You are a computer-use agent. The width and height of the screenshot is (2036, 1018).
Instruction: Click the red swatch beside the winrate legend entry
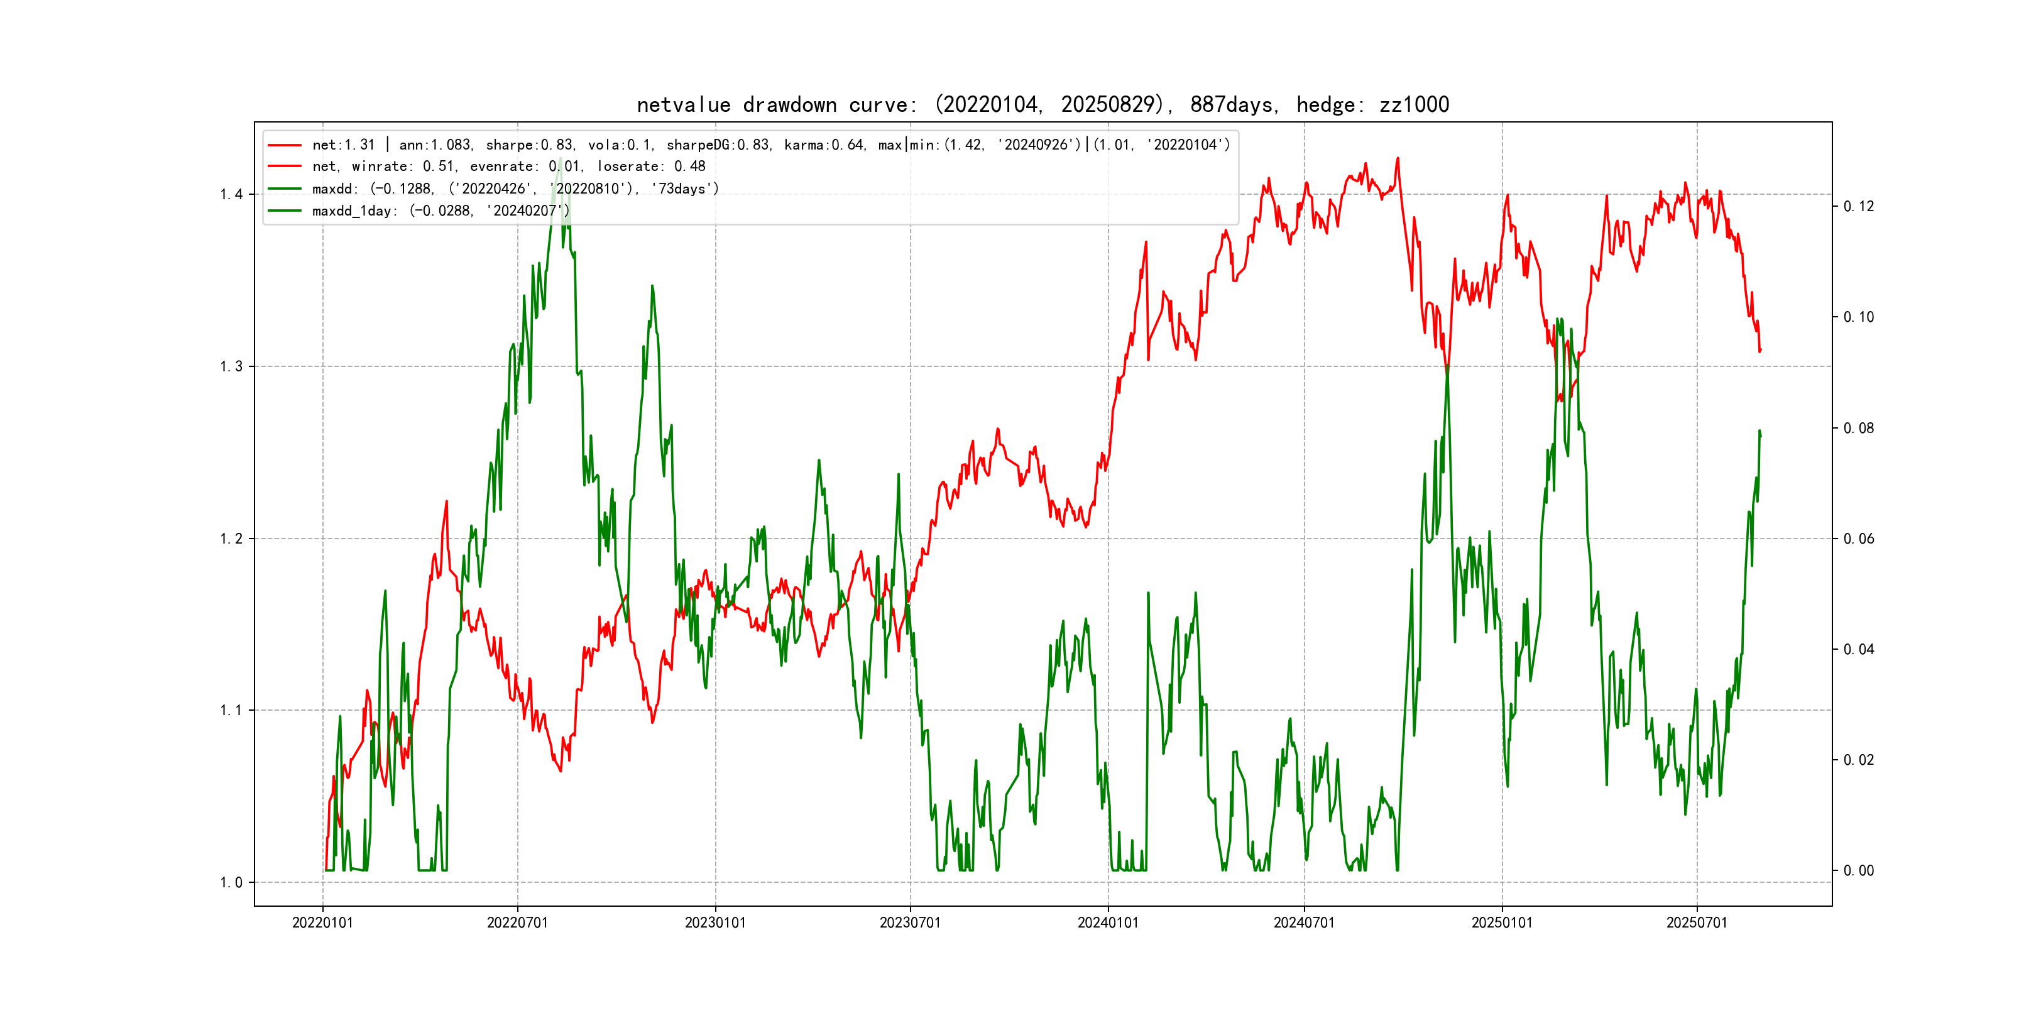[284, 167]
